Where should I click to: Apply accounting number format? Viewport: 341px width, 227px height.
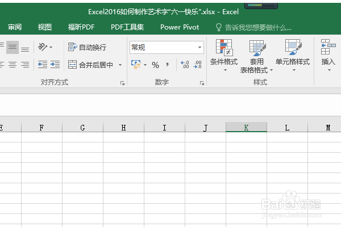136,65
